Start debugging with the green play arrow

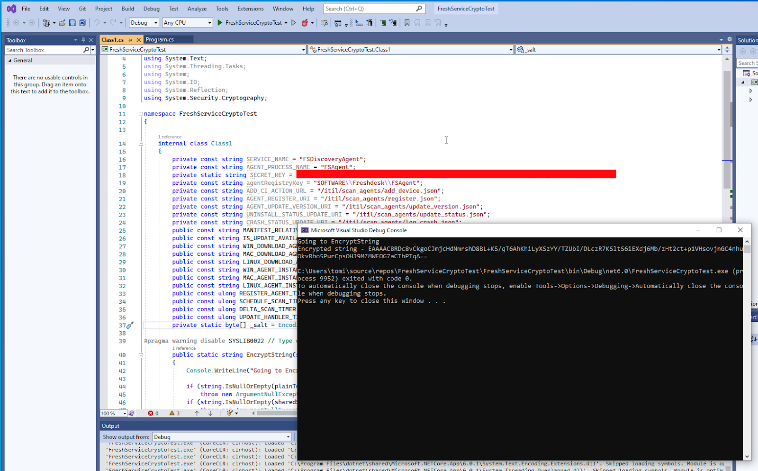click(x=220, y=23)
